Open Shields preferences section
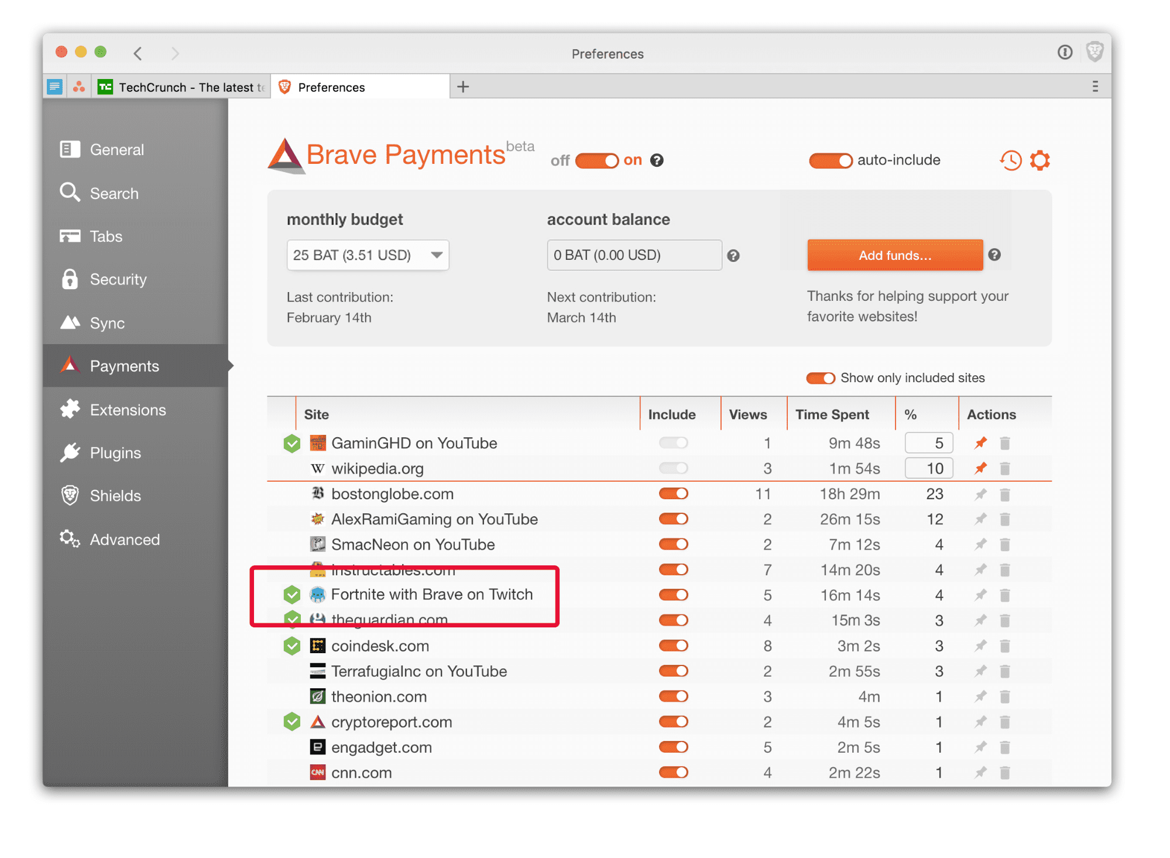The height and width of the screenshot is (858, 1170). pos(136,496)
